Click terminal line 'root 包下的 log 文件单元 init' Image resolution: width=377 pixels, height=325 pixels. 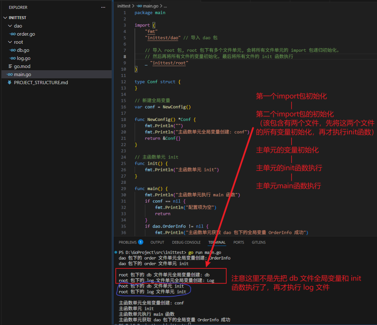[153, 292]
